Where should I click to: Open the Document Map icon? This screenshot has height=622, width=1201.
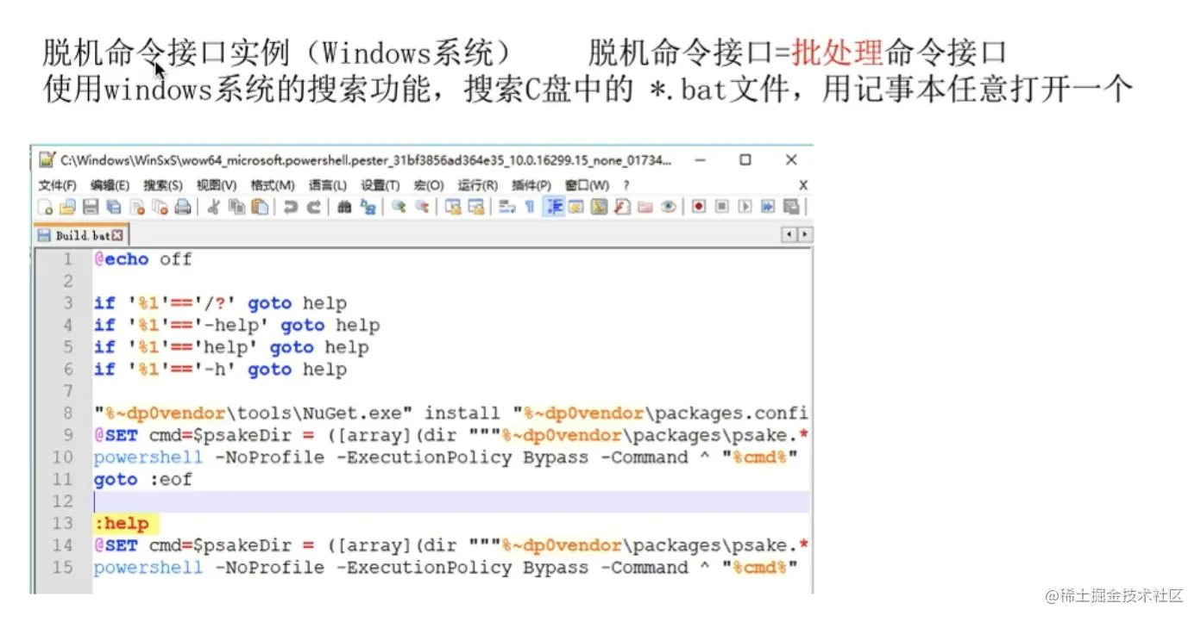(599, 207)
